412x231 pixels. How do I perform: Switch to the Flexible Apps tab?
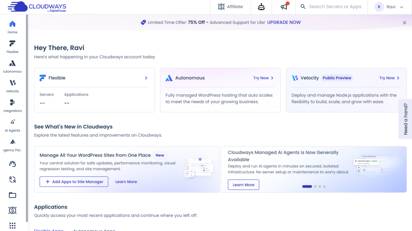click(x=49, y=229)
